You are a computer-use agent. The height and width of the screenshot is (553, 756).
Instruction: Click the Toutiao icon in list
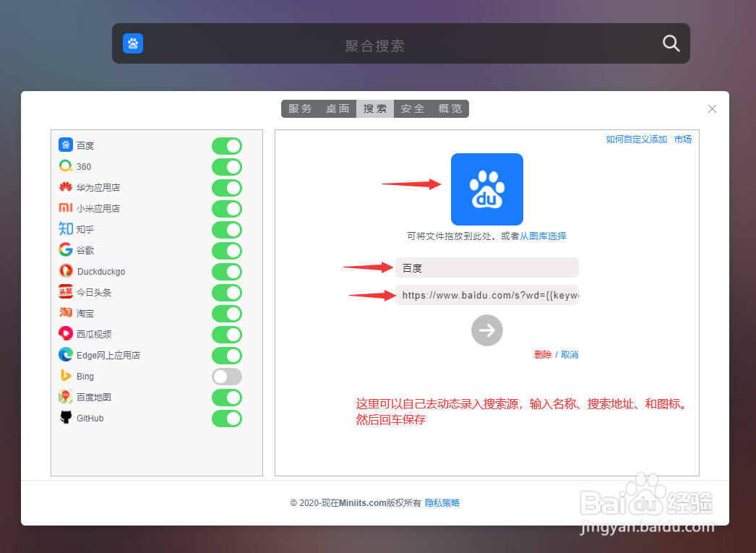pyautogui.click(x=66, y=292)
